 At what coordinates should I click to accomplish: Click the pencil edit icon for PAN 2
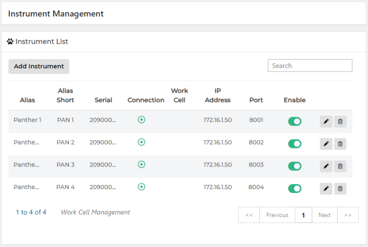pyautogui.click(x=326, y=144)
